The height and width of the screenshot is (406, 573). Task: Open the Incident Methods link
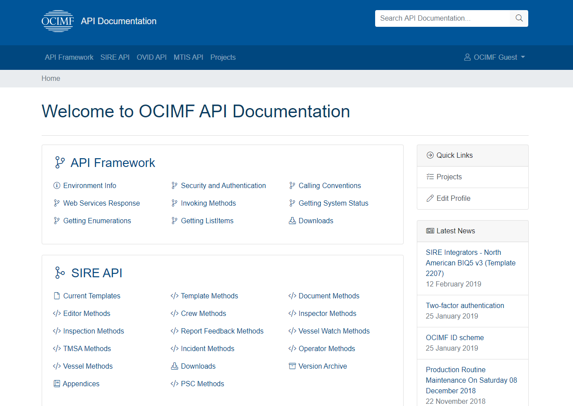click(x=208, y=348)
